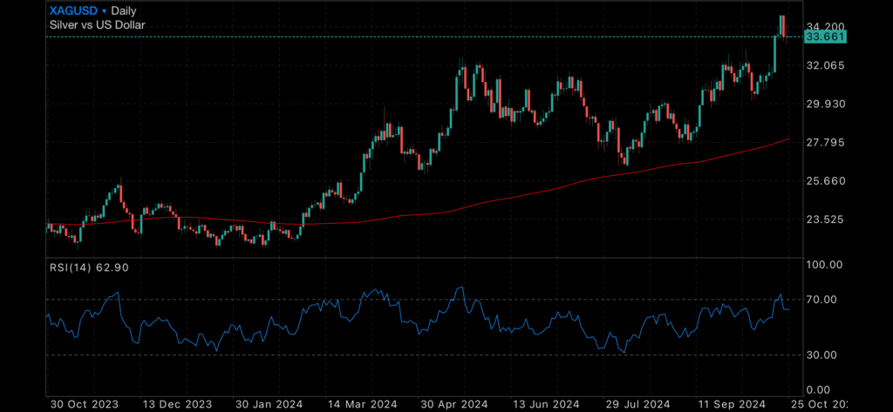Click the 23.525 price axis label
This screenshot has width=893, height=412.
(x=825, y=219)
